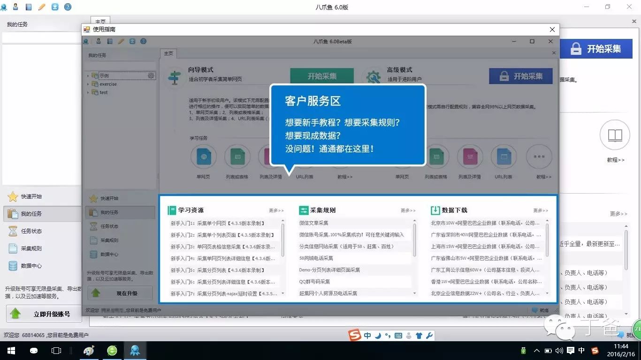Click 立即升级账号 upgrade button

(x=44, y=314)
